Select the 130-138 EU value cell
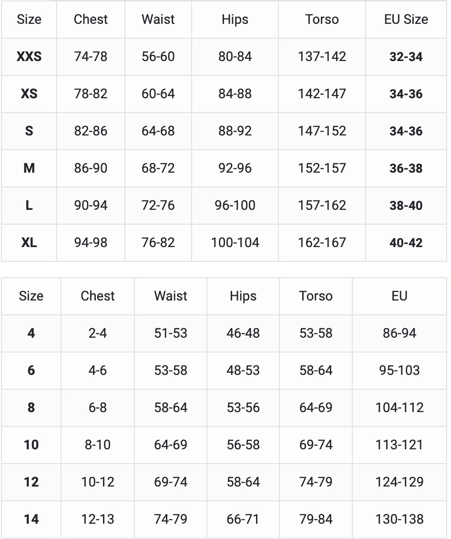The height and width of the screenshot is (539, 451). tap(400, 519)
